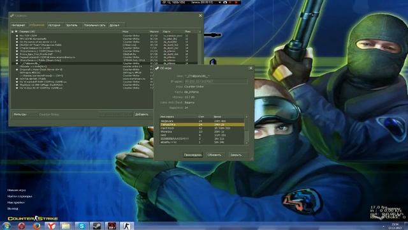Viewport: 408px width, 230px height.
Task: Open Skype from the taskbar
Action: pos(82,226)
